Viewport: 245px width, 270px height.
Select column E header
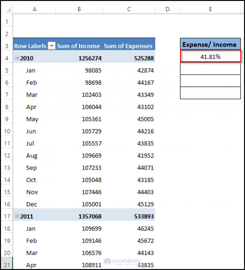210,9
